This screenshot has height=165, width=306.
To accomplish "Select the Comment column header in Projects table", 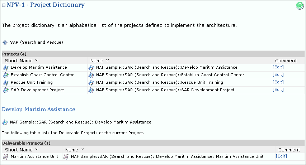I will [286, 60].
